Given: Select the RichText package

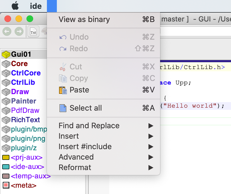Looking at the screenshot, I should (x=25, y=120).
